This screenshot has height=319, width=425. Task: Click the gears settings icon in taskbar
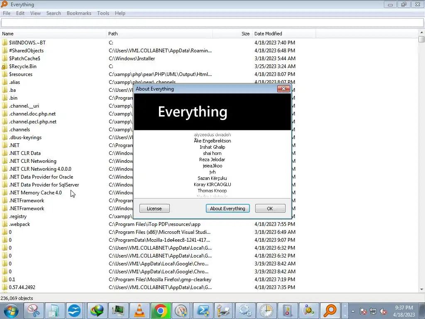click(245, 311)
